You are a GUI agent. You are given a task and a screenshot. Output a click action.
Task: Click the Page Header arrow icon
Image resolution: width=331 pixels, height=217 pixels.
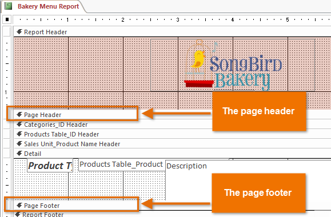tap(19, 115)
